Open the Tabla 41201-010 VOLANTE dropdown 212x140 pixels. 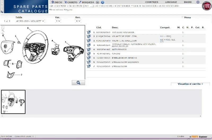pos(30,21)
